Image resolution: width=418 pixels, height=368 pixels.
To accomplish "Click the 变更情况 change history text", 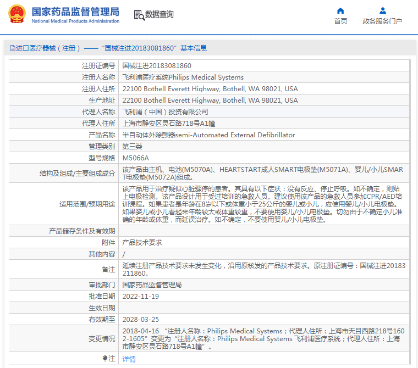I will [x=263, y=339].
